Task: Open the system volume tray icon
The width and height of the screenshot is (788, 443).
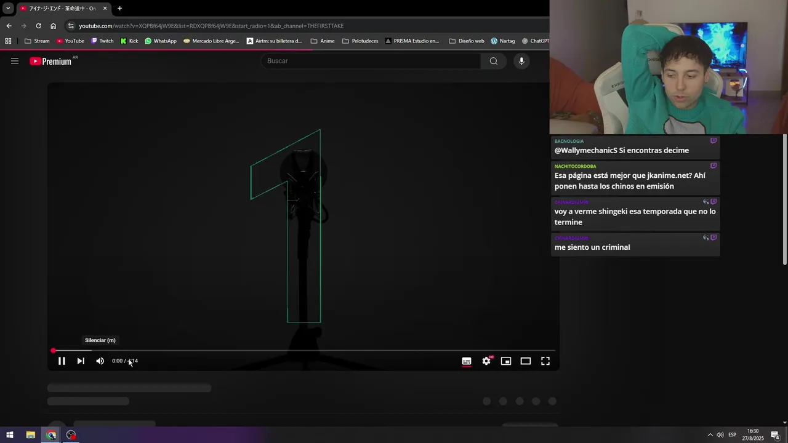Action: point(720,435)
